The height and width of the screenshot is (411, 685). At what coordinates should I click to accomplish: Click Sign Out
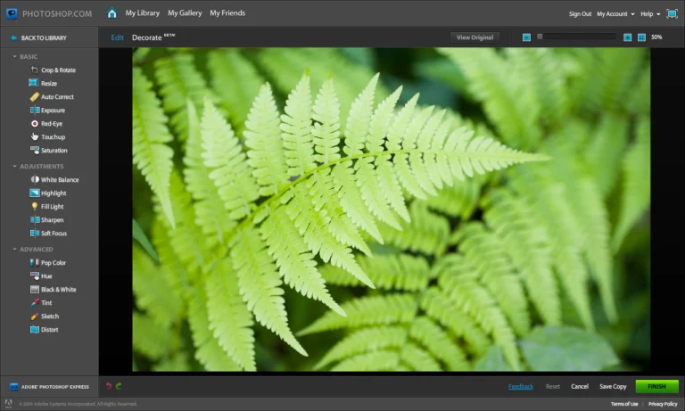click(x=580, y=14)
